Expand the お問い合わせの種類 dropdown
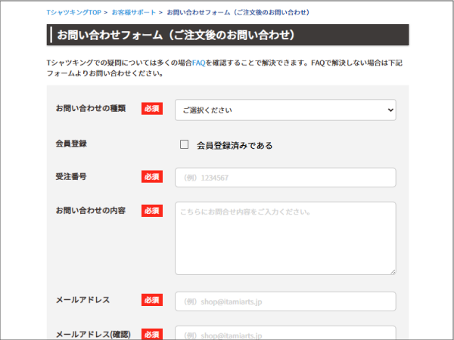 [285, 110]
